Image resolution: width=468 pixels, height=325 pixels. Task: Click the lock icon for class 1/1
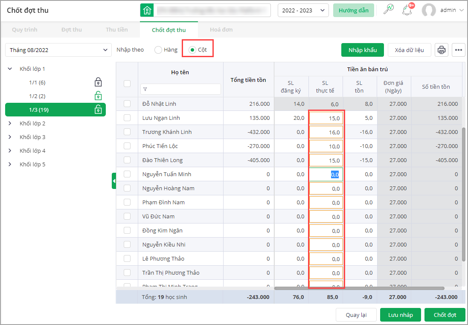point(98,82)
